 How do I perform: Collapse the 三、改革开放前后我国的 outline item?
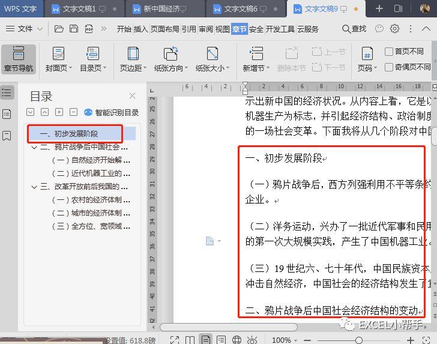click(x=34, y=187)
